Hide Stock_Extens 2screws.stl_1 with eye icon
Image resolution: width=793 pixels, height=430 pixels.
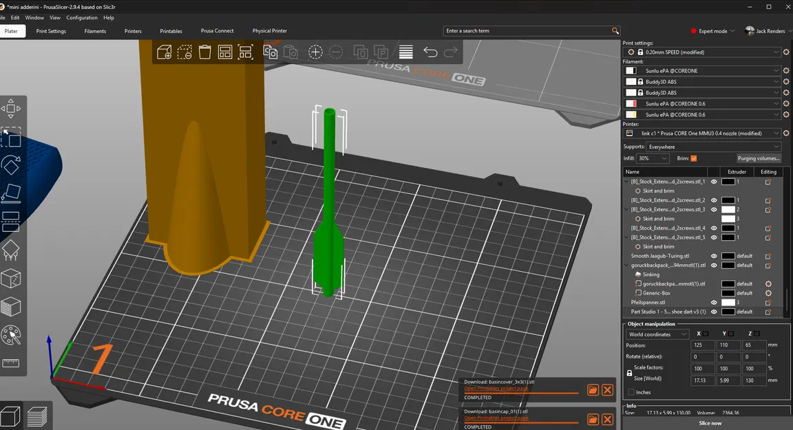point(714,182)
